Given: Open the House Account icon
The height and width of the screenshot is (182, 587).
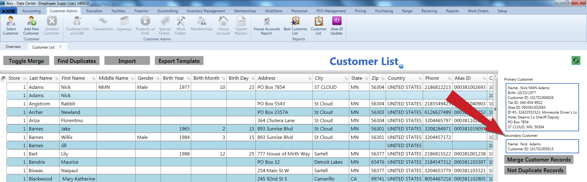Looking at the screenshot, I should (x=223, y=25).
